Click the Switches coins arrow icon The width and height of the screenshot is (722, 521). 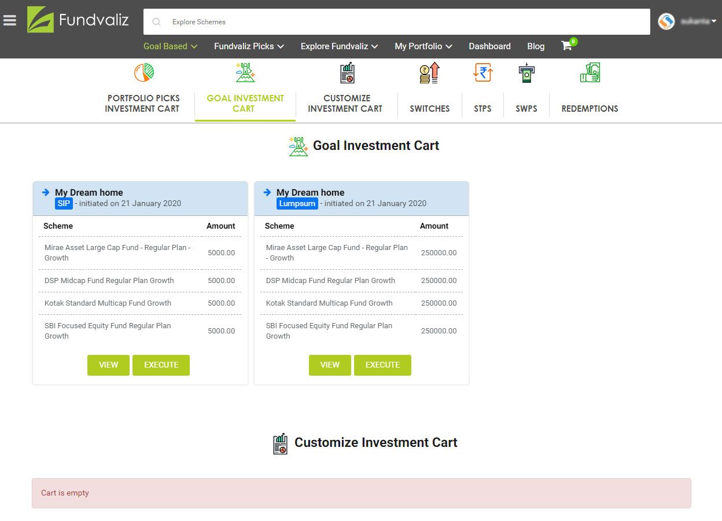[430, 73]
